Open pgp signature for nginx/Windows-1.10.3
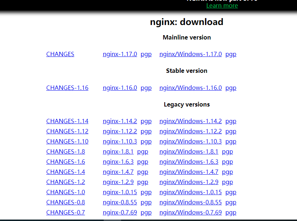 point(231,142)
